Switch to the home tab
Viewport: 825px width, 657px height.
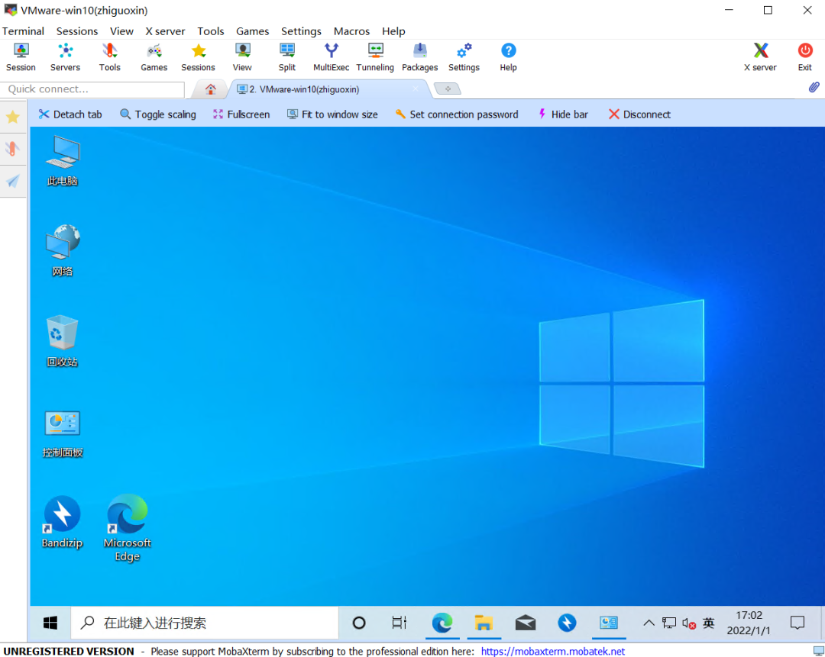211,89
